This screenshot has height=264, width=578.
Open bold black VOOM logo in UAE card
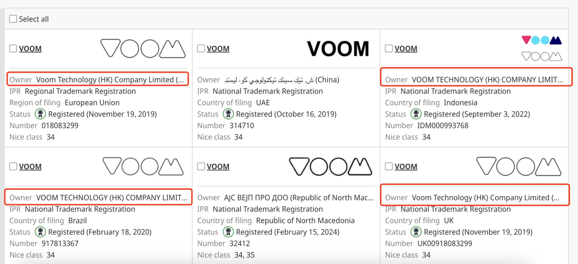tap(338, 49)
